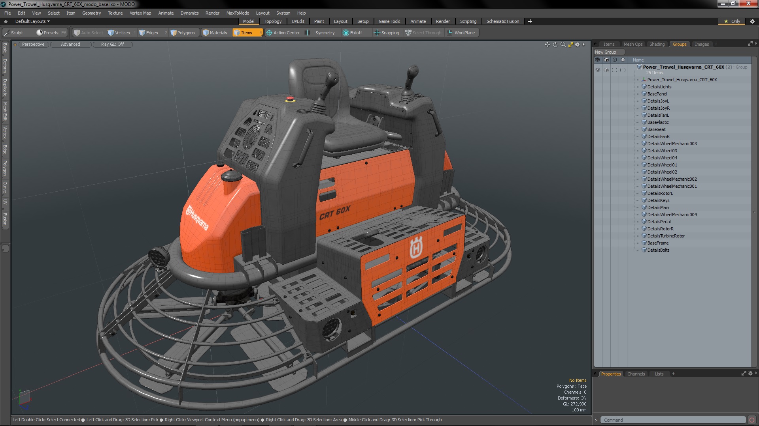759x426 pixels.
Task: Click the viewport zoom magnifier icon
Action: pyautogui.click(x=563, y=45)
